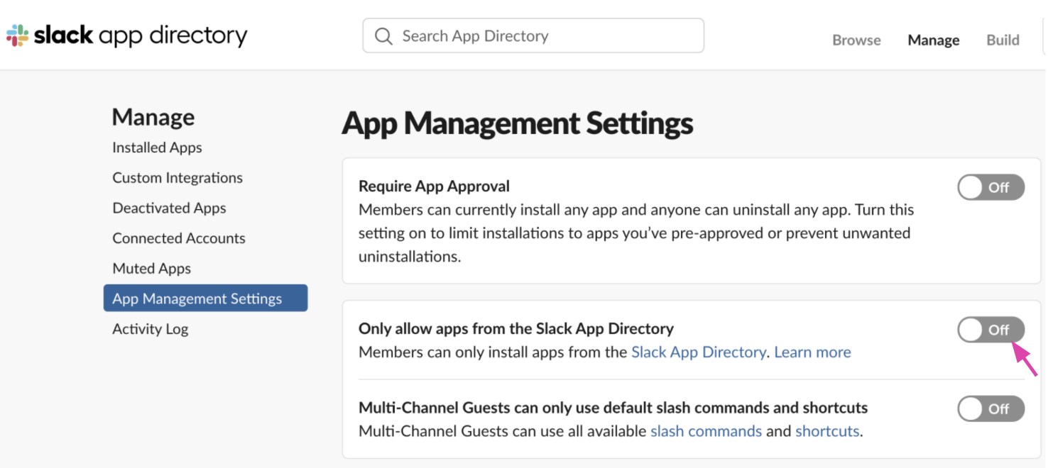Toggle Multi-Channel Guests default commands switch
Screen dimensions: 1048x468
[990, 409]
